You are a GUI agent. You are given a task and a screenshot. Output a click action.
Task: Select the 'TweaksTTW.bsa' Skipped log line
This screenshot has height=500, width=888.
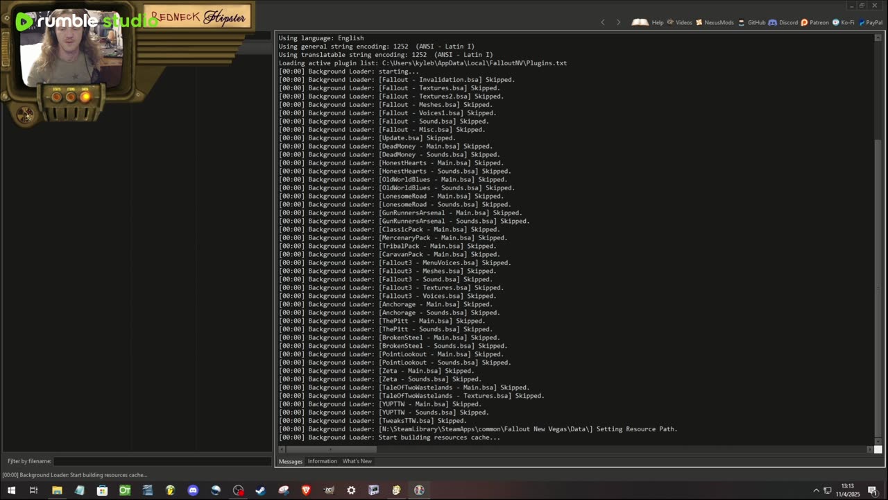[373, 422]
